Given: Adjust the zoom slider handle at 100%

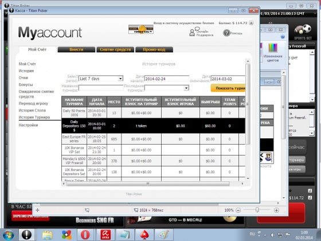Looking at the screenshot, I should tap(257, 210).
